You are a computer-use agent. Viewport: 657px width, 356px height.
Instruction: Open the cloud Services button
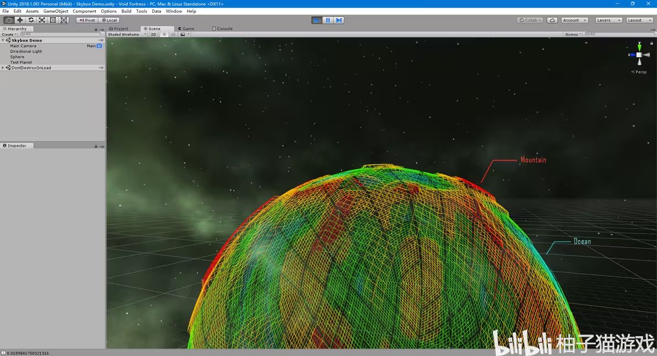pyautogui.click(x=552, y=20)
